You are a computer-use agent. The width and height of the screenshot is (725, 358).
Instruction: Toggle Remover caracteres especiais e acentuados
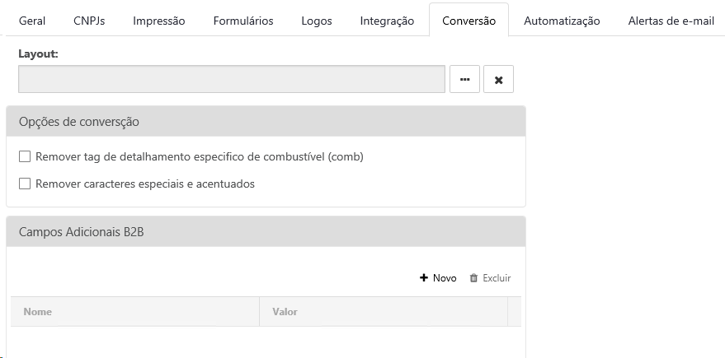point(25,184)
